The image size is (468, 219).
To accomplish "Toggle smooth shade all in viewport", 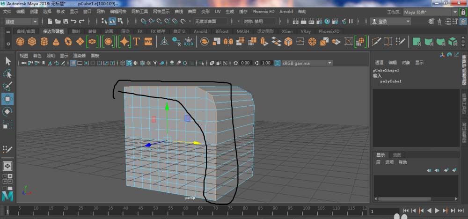I will pyautogui.click(x=129, y=63).
